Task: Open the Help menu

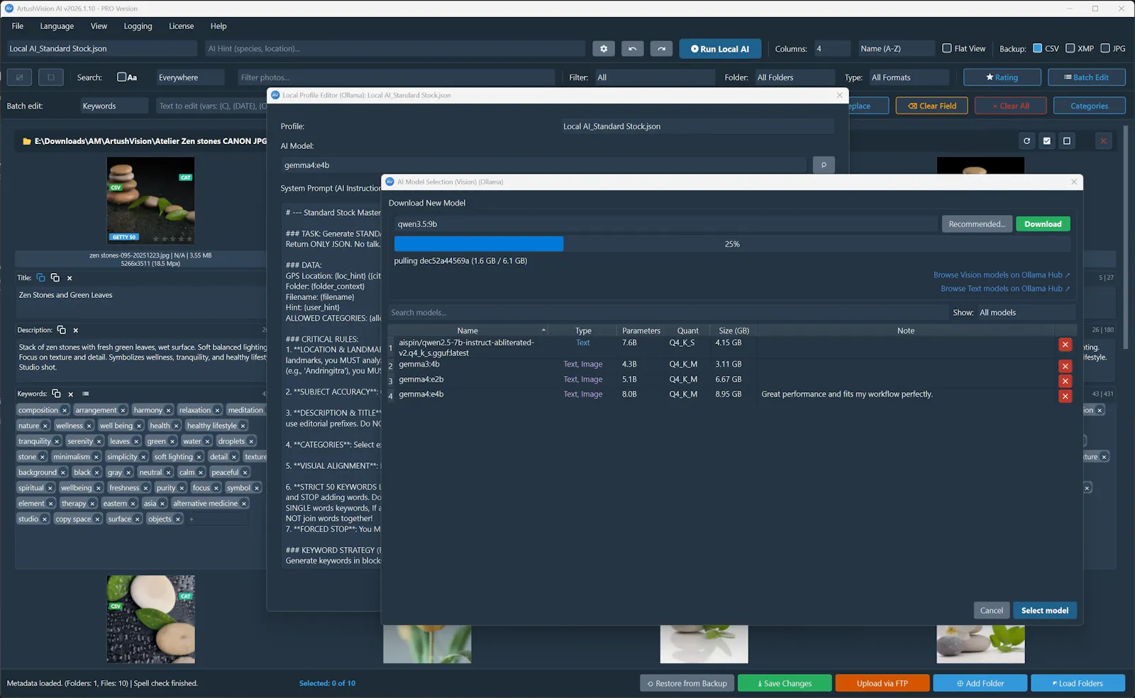Action: [x=218, y=26]
